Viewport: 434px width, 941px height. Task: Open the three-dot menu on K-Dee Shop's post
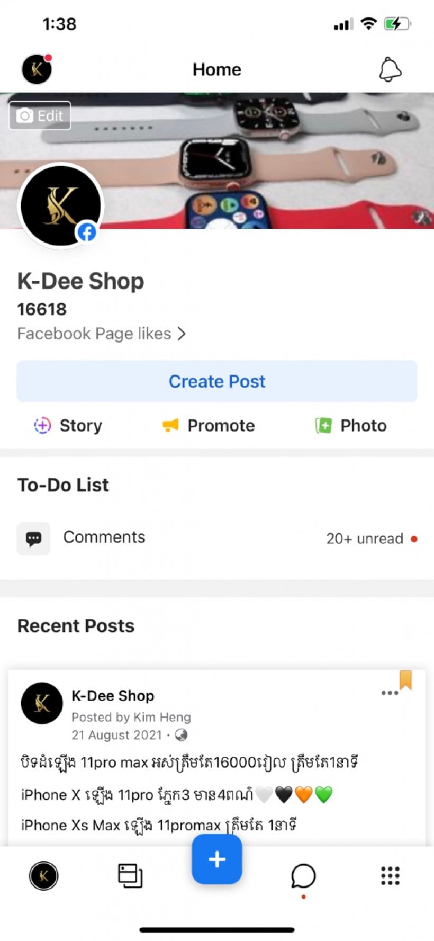389,693
